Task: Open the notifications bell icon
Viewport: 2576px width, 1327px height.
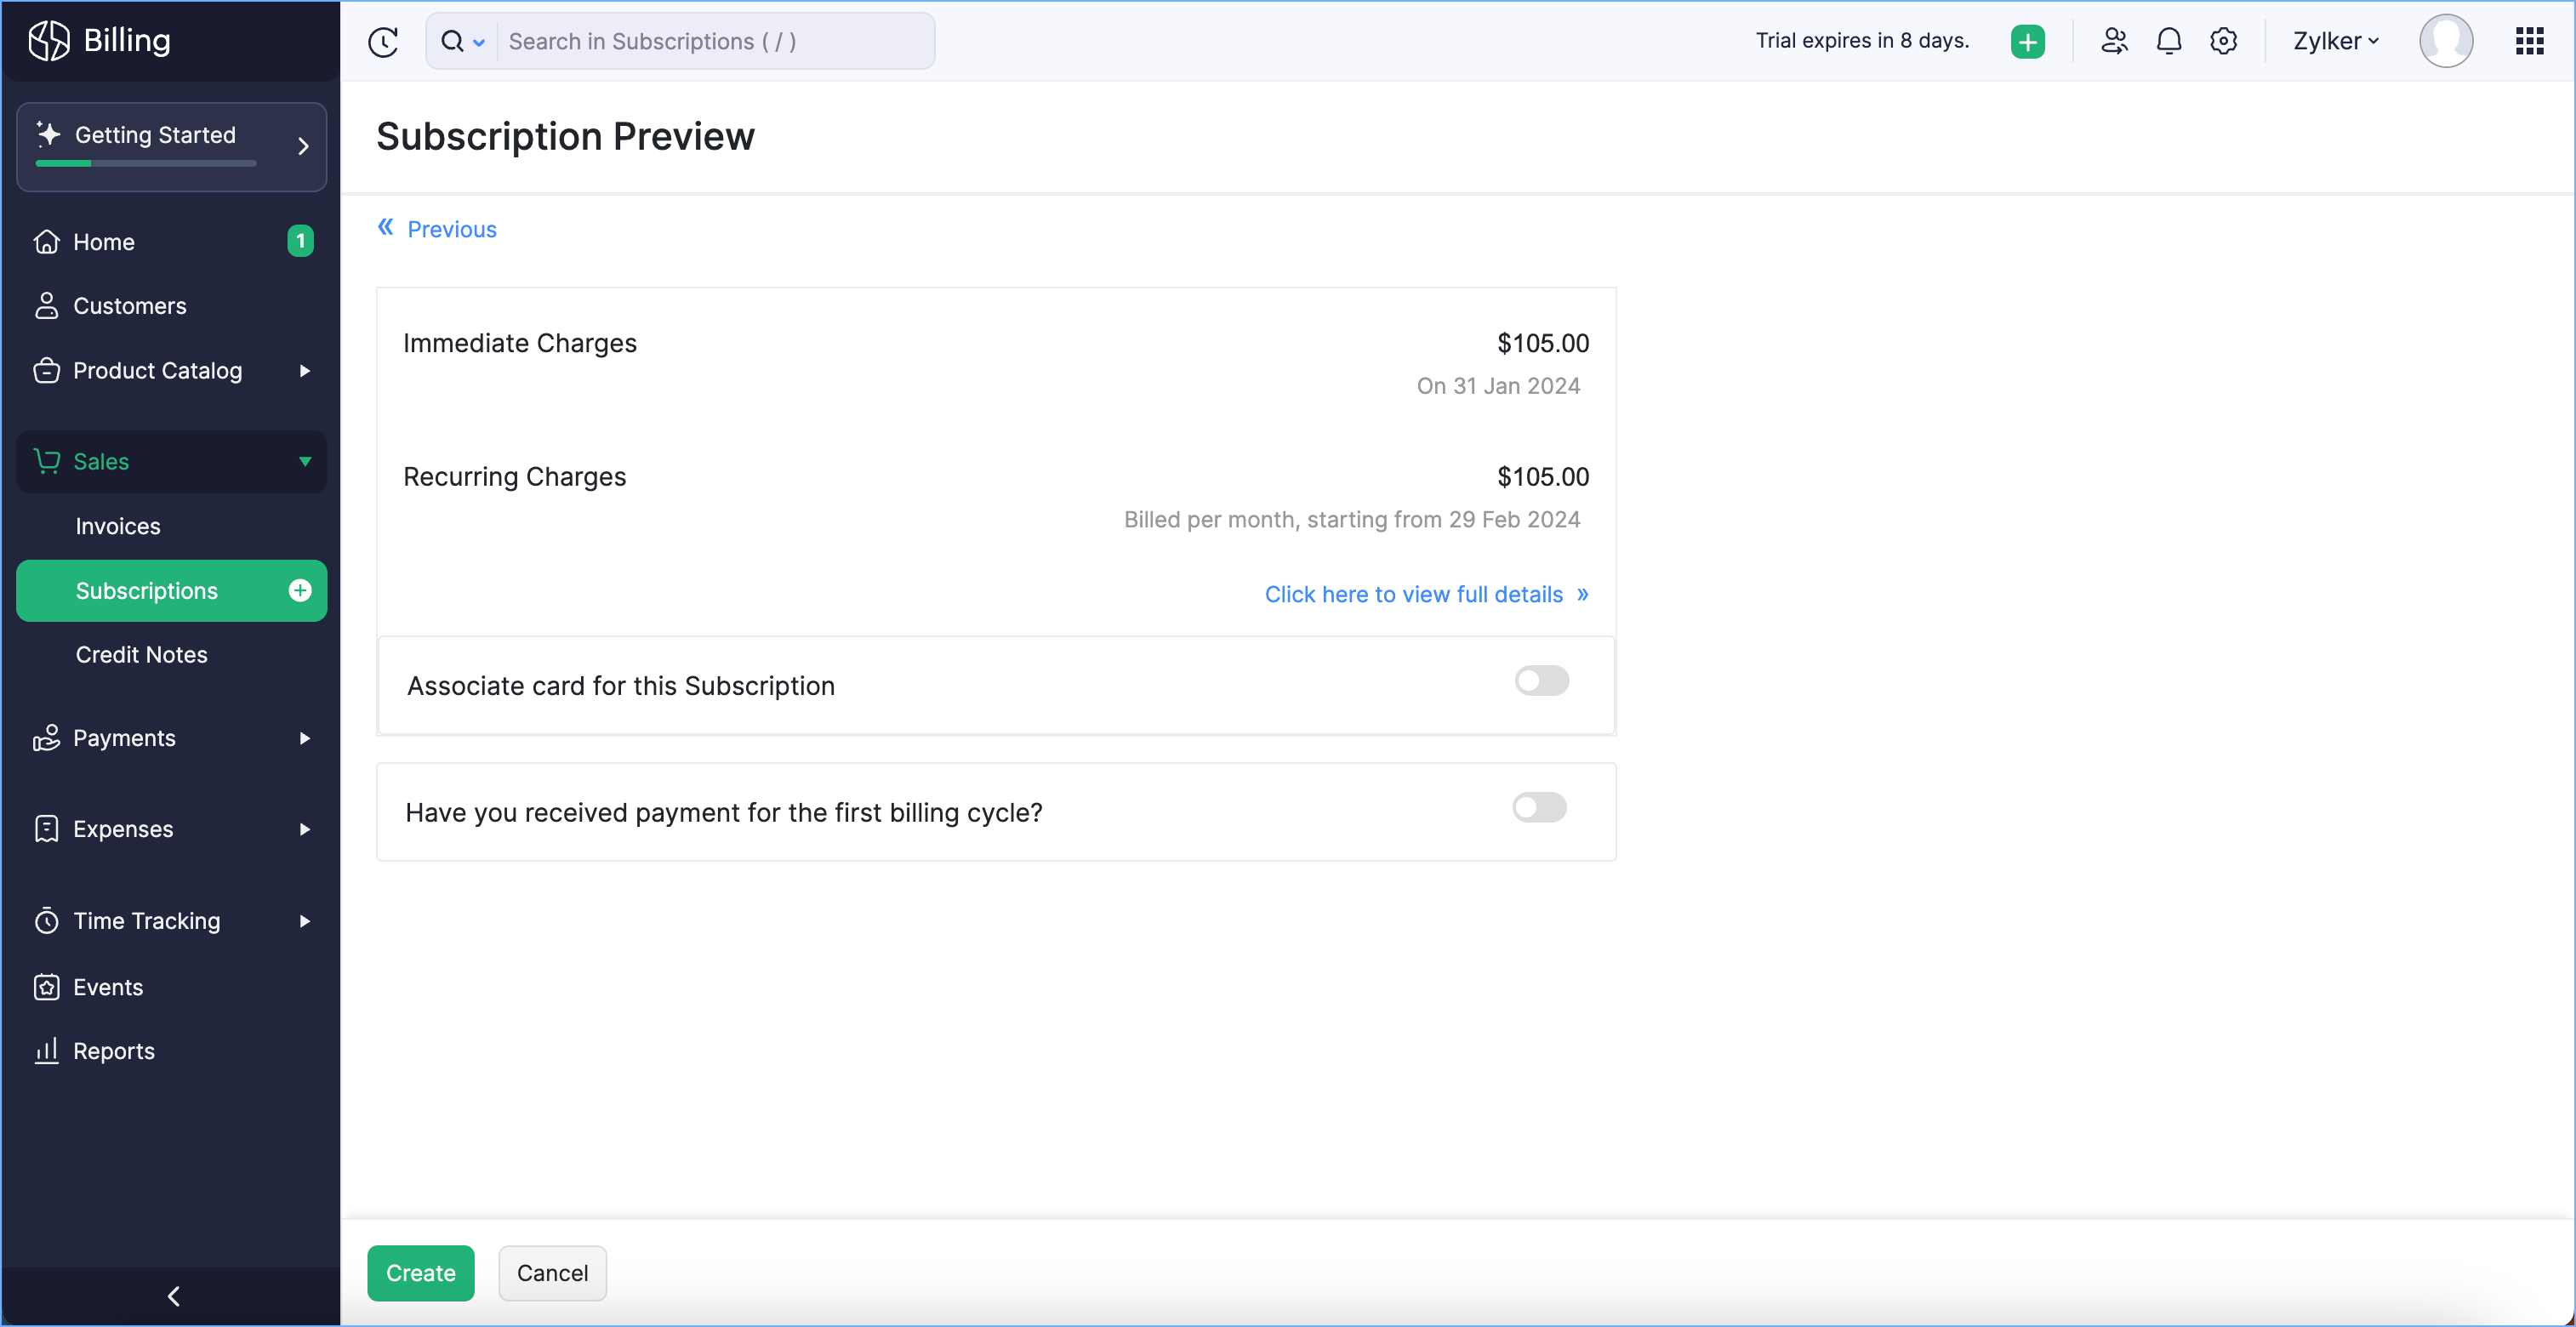Action: (2168, 41)
